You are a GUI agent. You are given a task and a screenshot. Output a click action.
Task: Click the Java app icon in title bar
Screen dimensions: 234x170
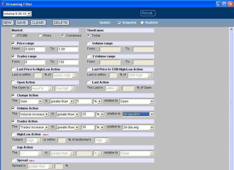tap(3, 4)
